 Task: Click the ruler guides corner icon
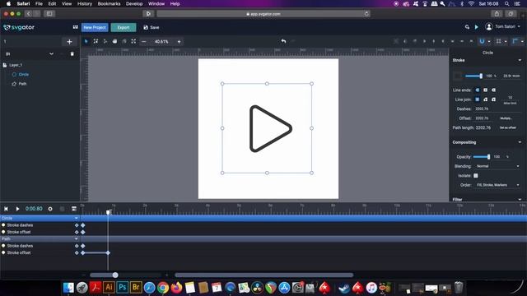click(515, 41)
